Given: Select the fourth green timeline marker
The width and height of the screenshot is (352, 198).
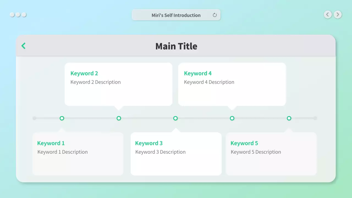Looking at the screenshot, I should coord(232,118).
